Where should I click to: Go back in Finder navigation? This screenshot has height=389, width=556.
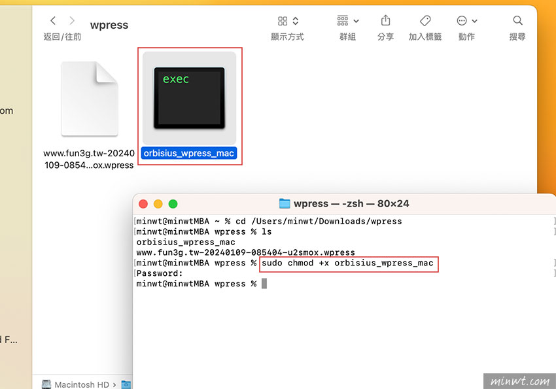(53, 21)
